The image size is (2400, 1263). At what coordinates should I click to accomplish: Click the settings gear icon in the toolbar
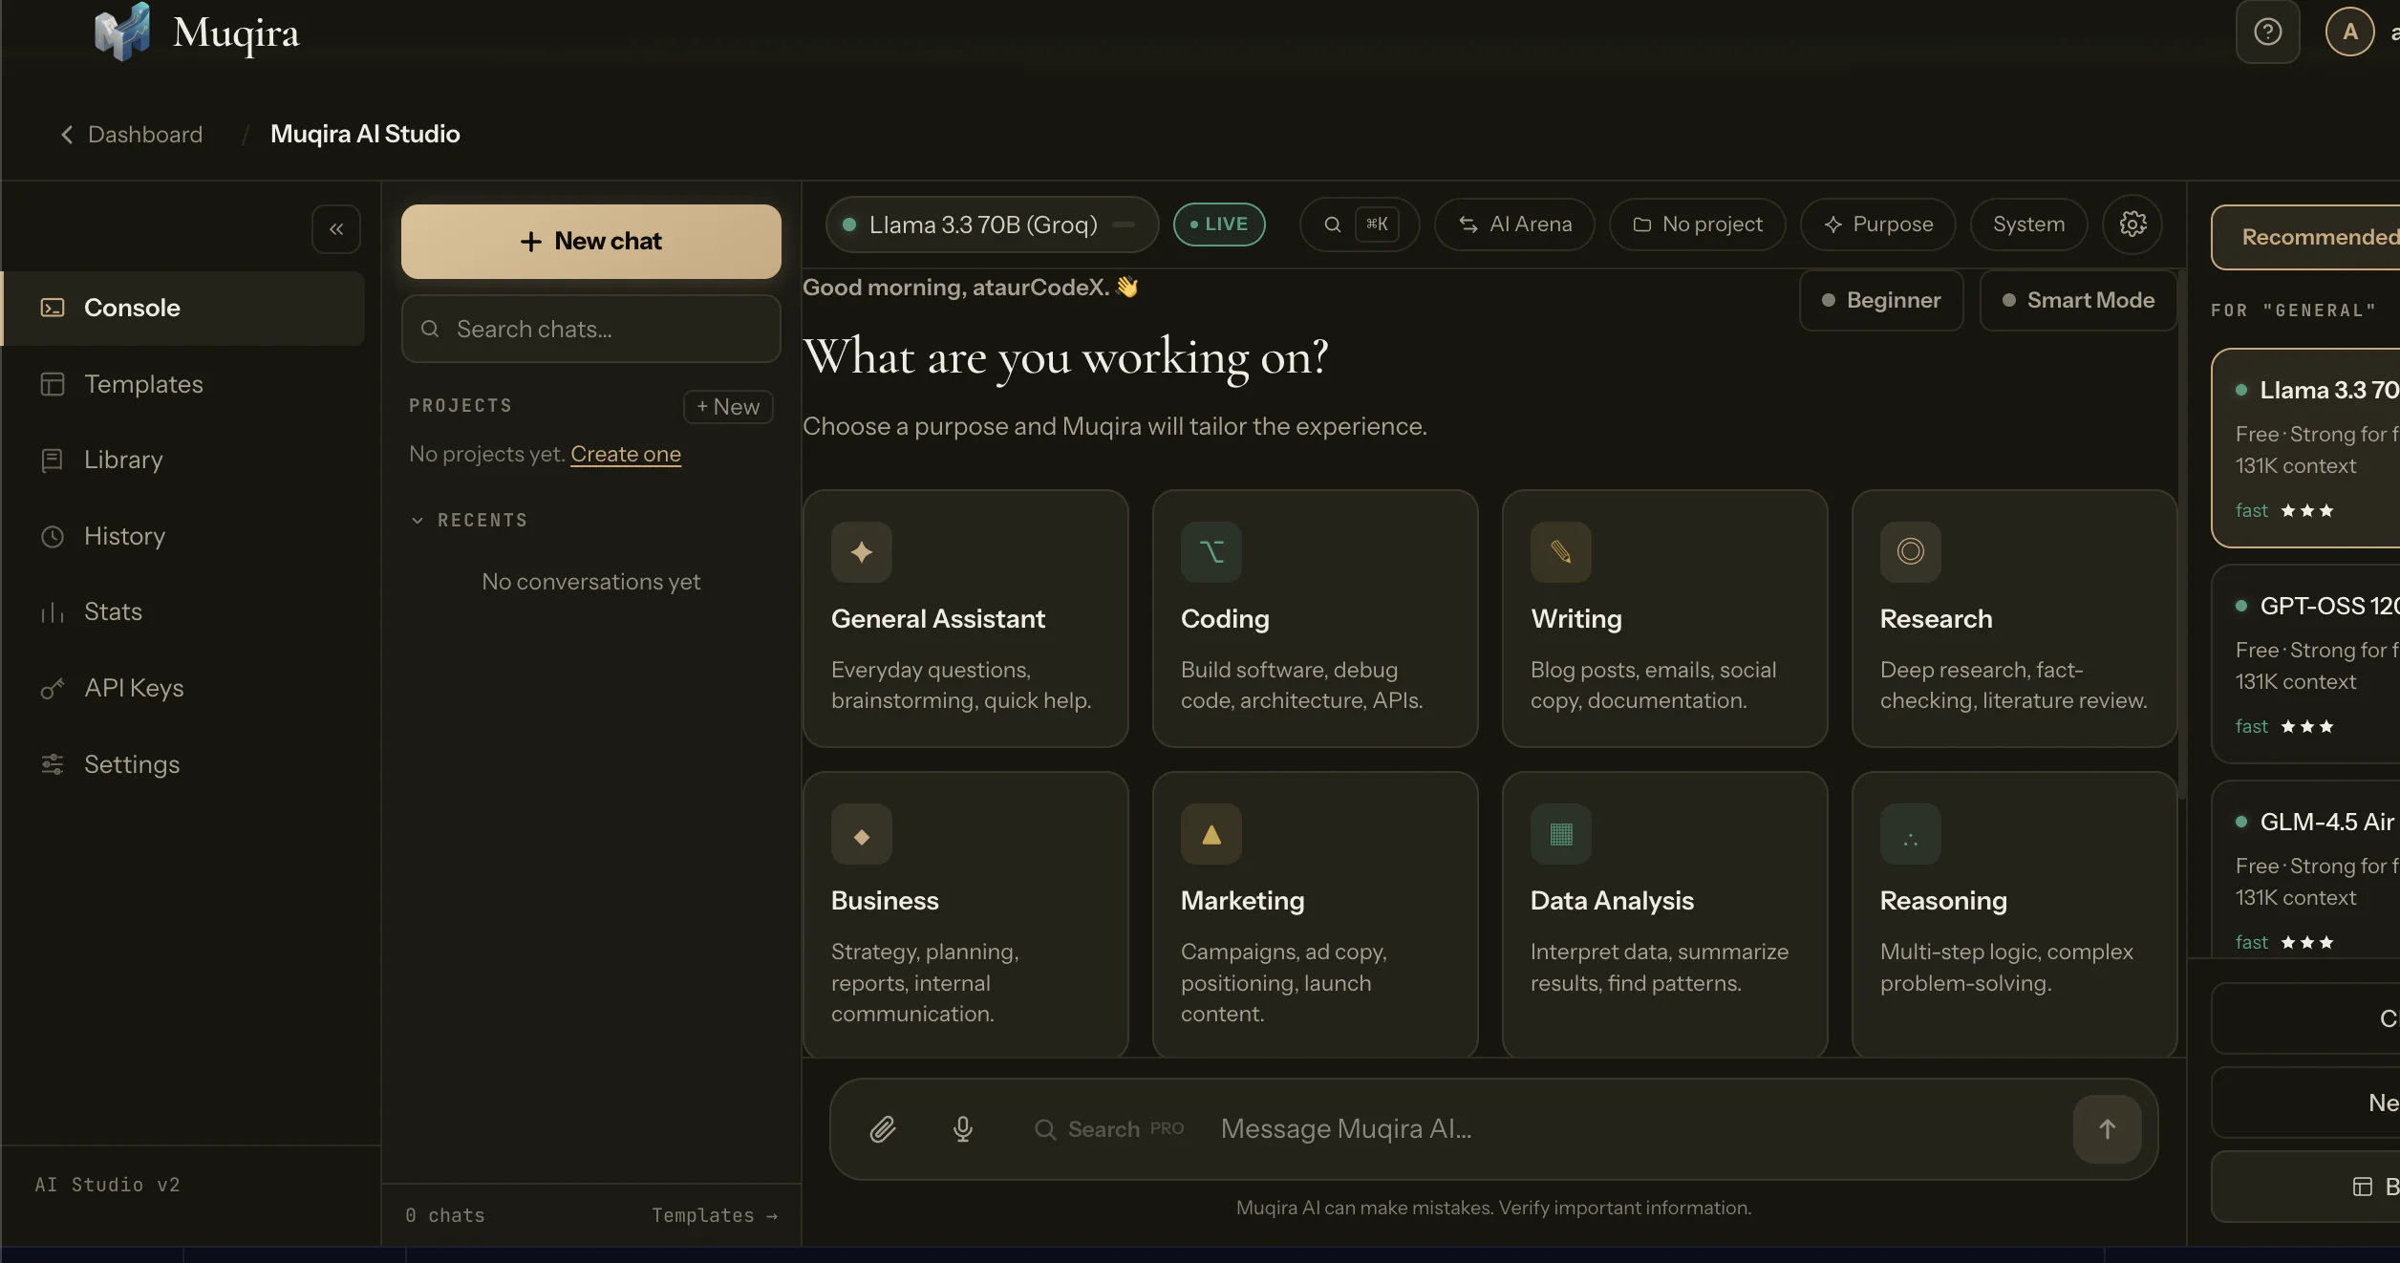2132,225
